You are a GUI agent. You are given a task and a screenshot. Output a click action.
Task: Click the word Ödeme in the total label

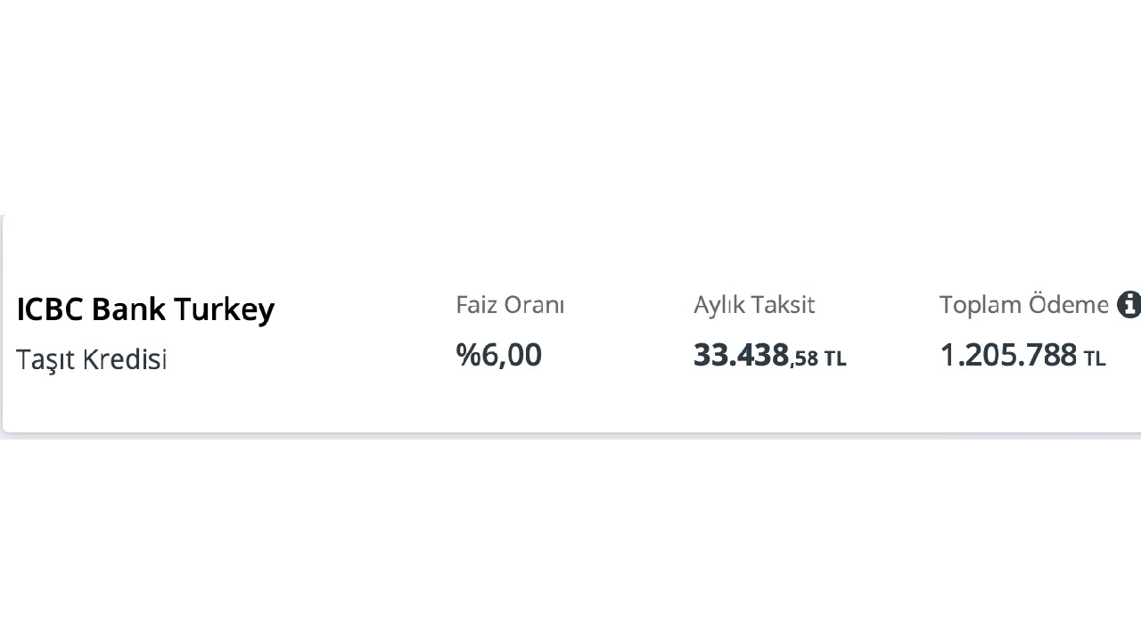coord(1068,305)
